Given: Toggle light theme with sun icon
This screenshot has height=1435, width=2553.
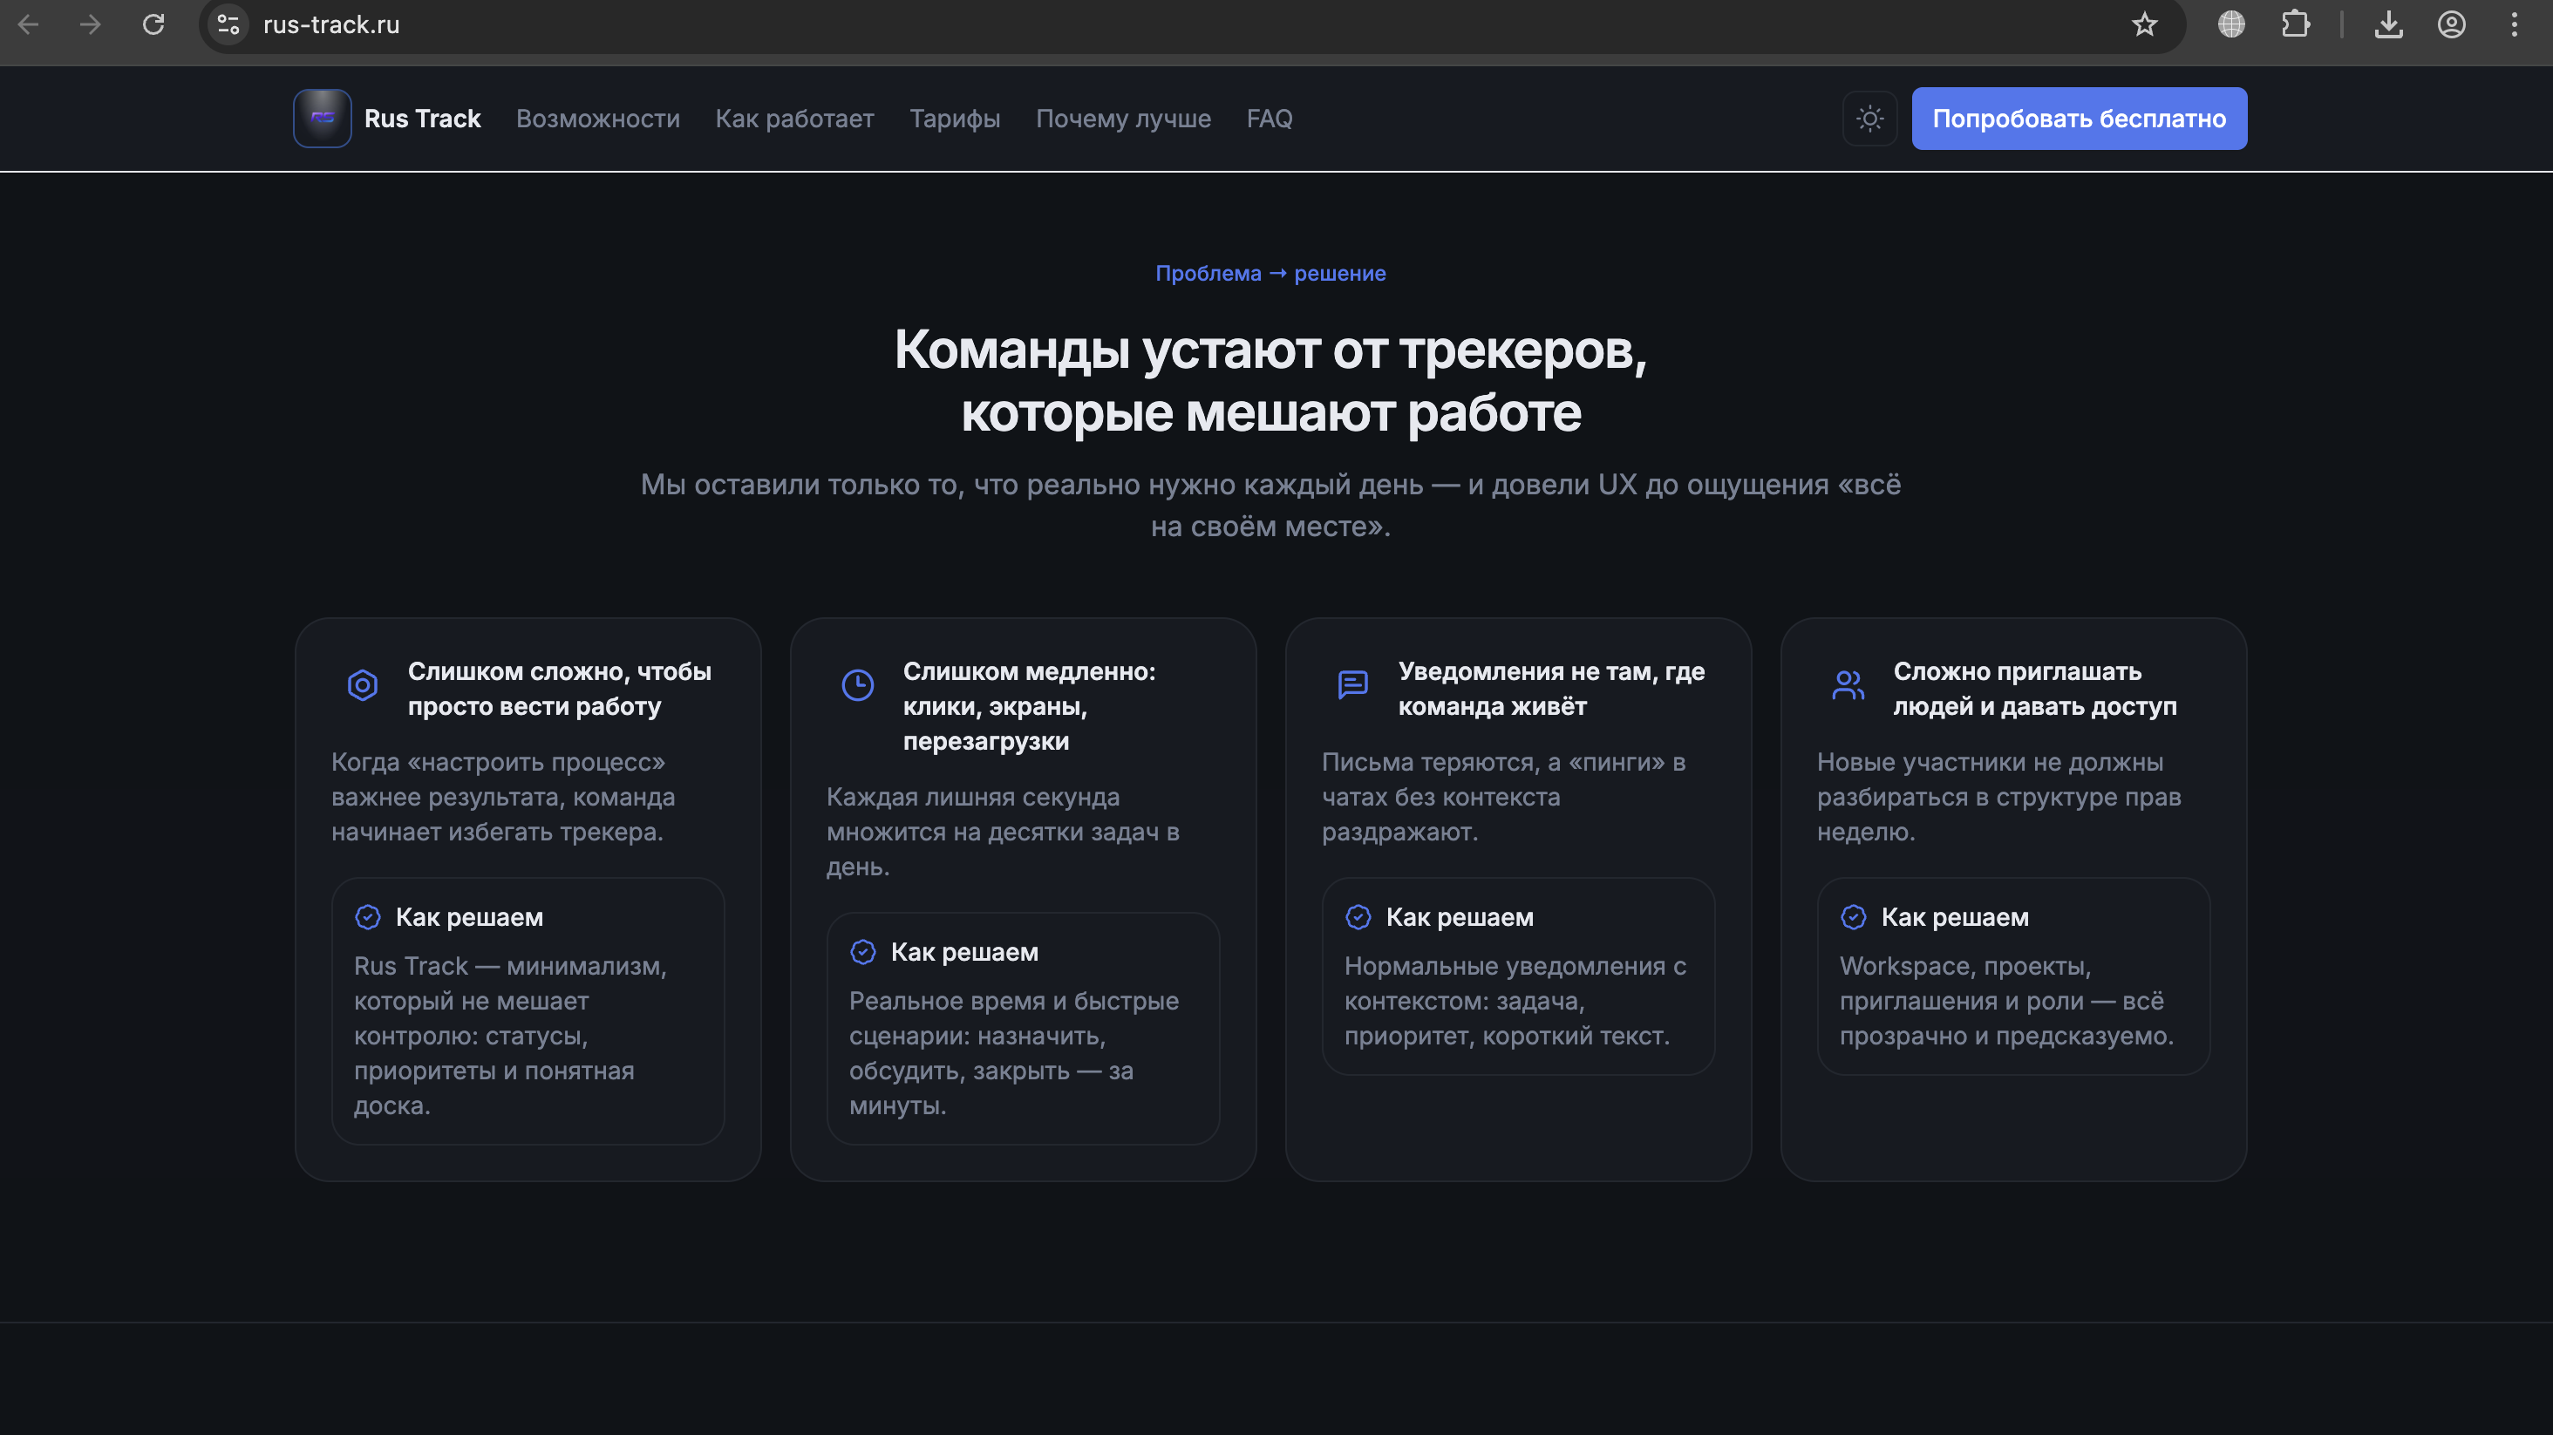Looking at the screenshot, I should tap(1870, 119).
